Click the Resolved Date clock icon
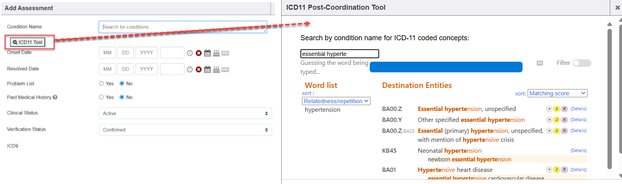This screenshot has width=622, height=184. pyautogui.click(x=190, y=70)
